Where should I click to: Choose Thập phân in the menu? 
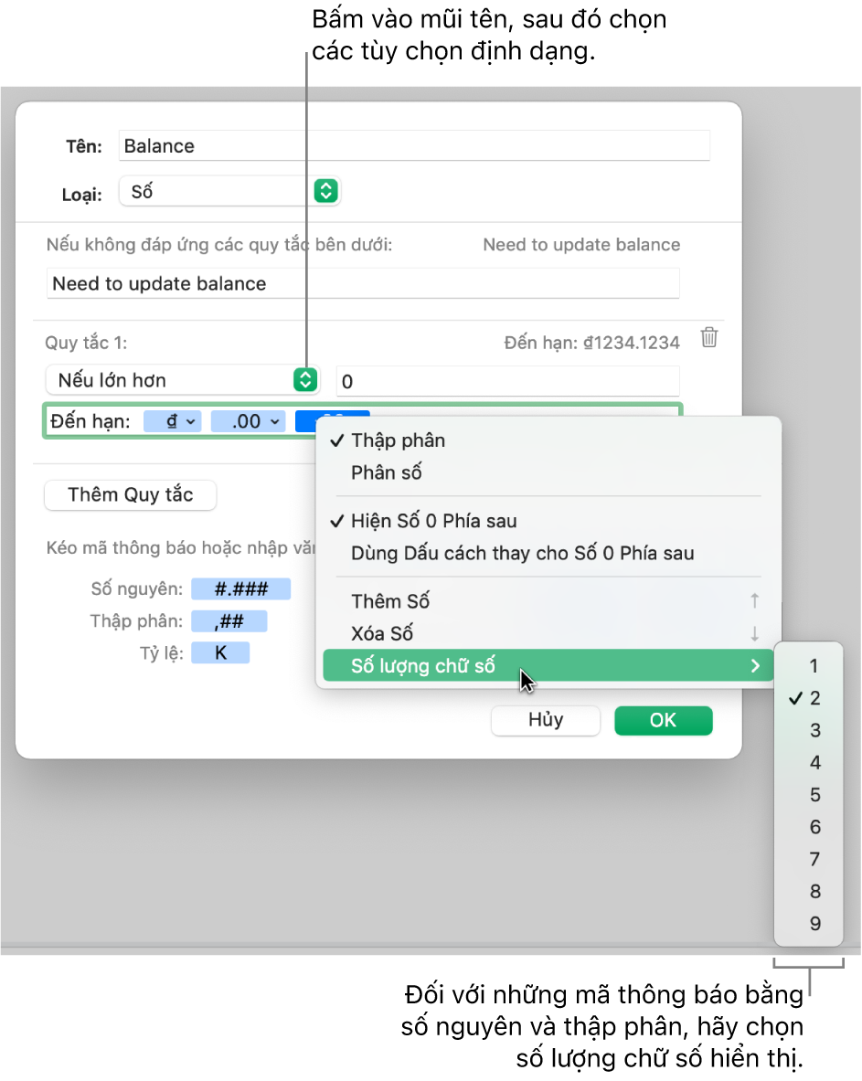tap(548, 440)
